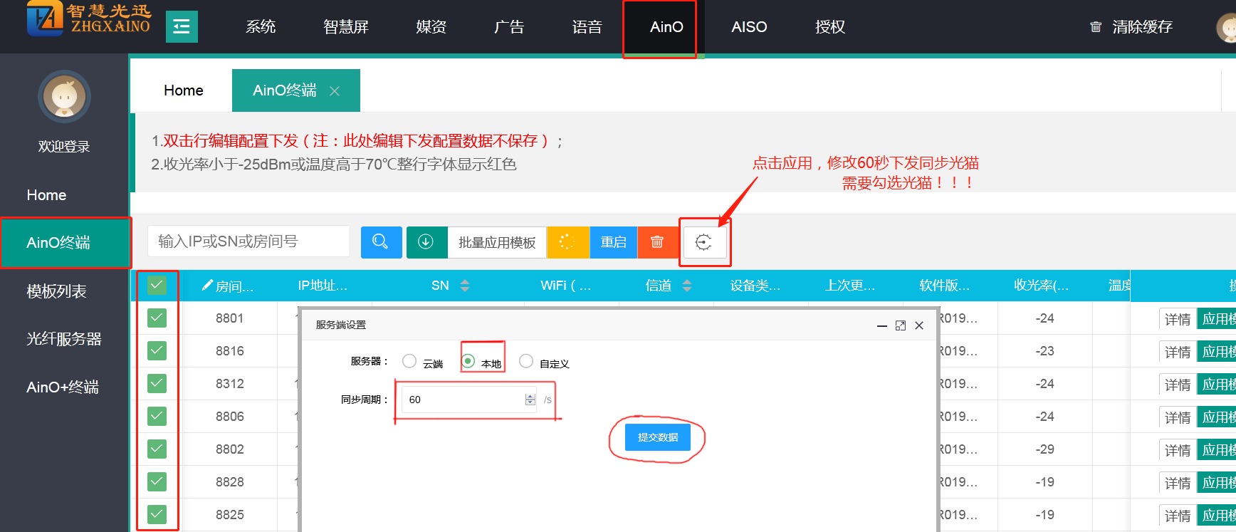
Task: Sort by the 信道 column arrows
Action: (x=687, y=286)
